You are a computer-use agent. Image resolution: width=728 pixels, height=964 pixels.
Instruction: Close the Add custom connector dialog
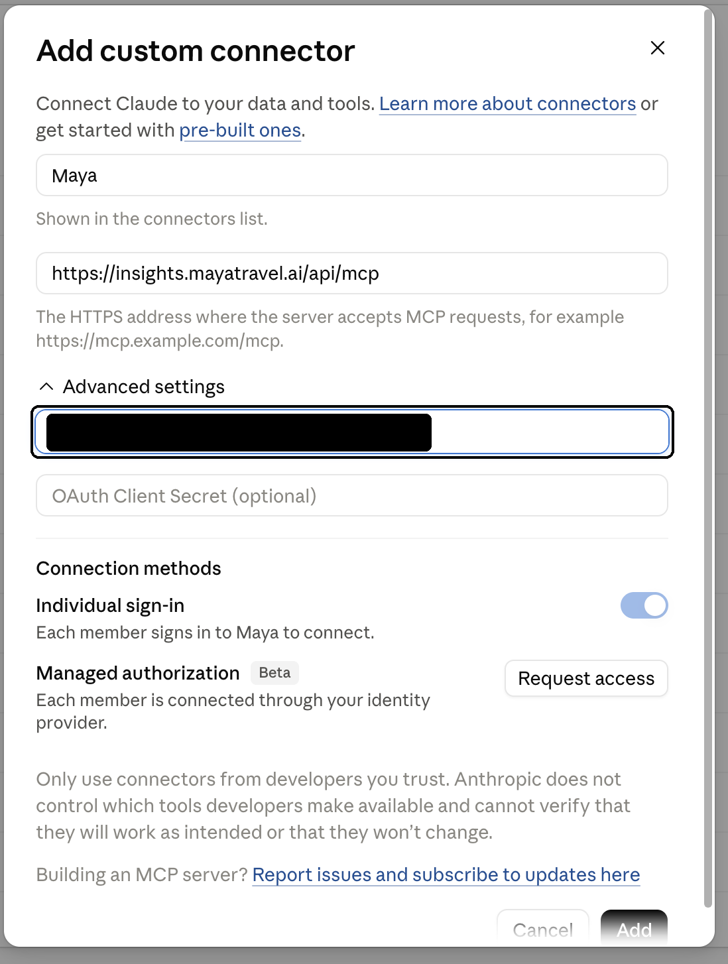(x=657, y=48)
